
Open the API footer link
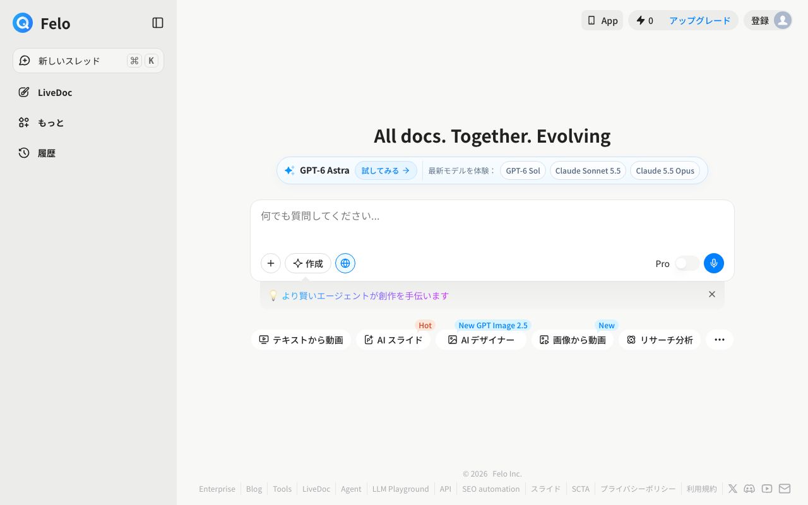[x=446, y=489]
